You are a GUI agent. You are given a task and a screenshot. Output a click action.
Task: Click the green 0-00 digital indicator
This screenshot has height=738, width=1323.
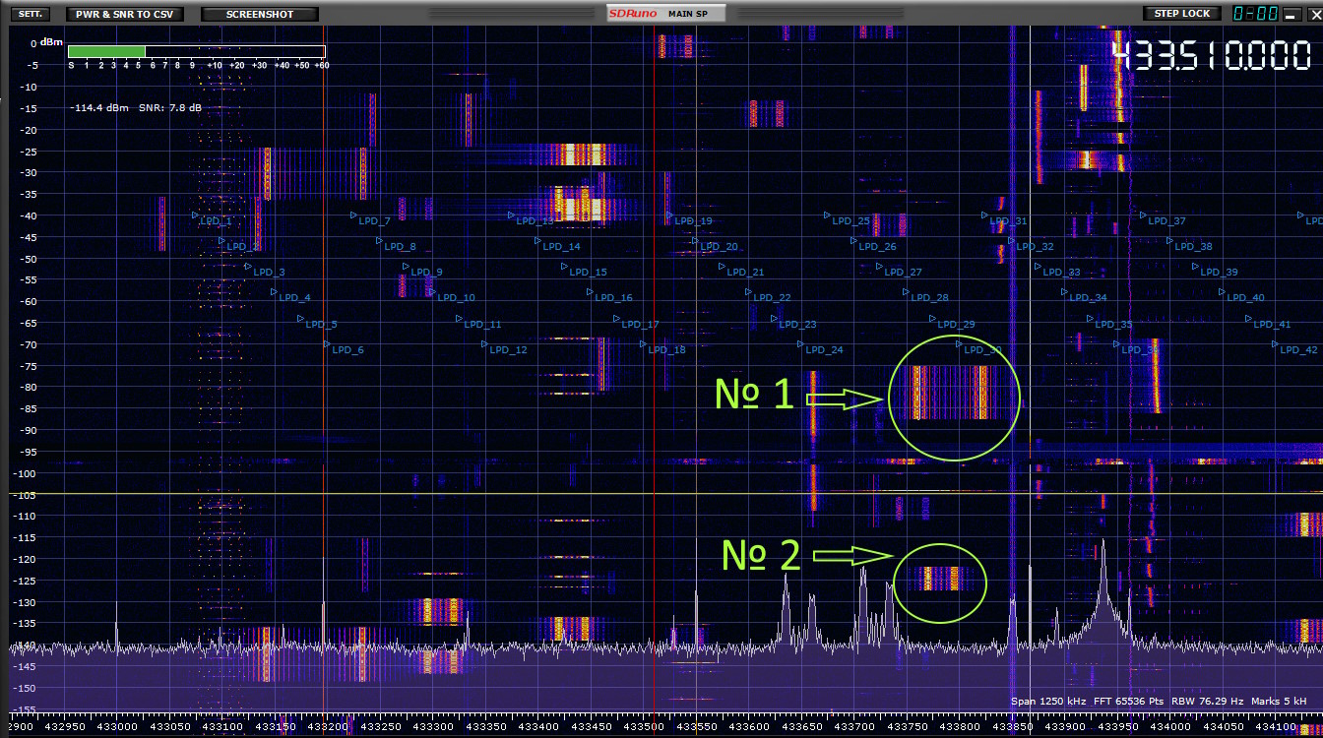pos(1255,14)
